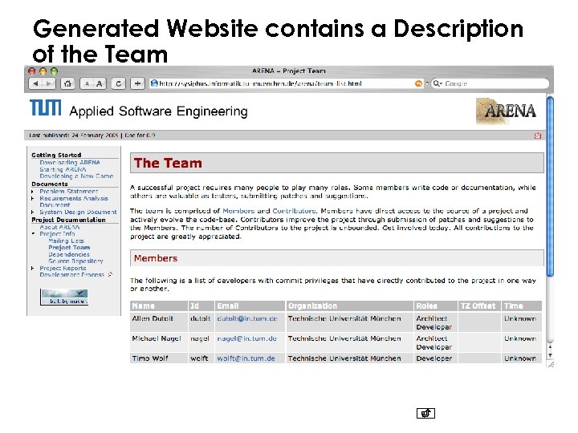Click the slide action icon below the browser
Screen dimensions: 578x433
425,413
